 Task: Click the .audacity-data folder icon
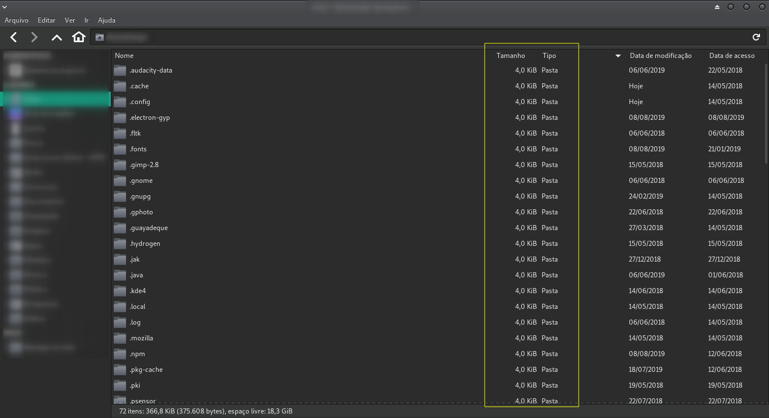point(120,71)
